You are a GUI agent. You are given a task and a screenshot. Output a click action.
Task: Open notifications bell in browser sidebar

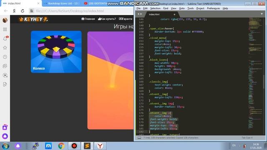[5, 38]
